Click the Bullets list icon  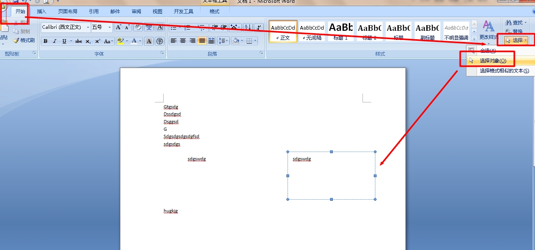[173, 27]
